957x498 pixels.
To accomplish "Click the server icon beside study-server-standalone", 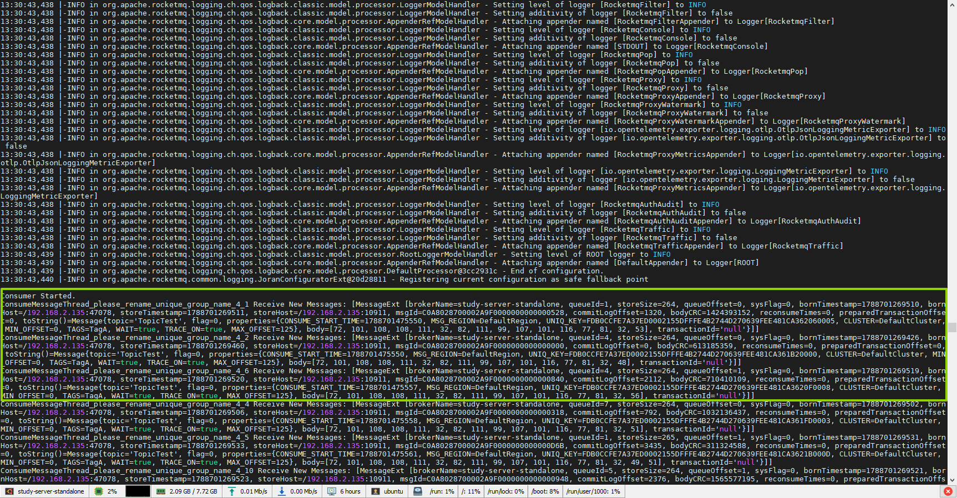I will pos(9,491).
